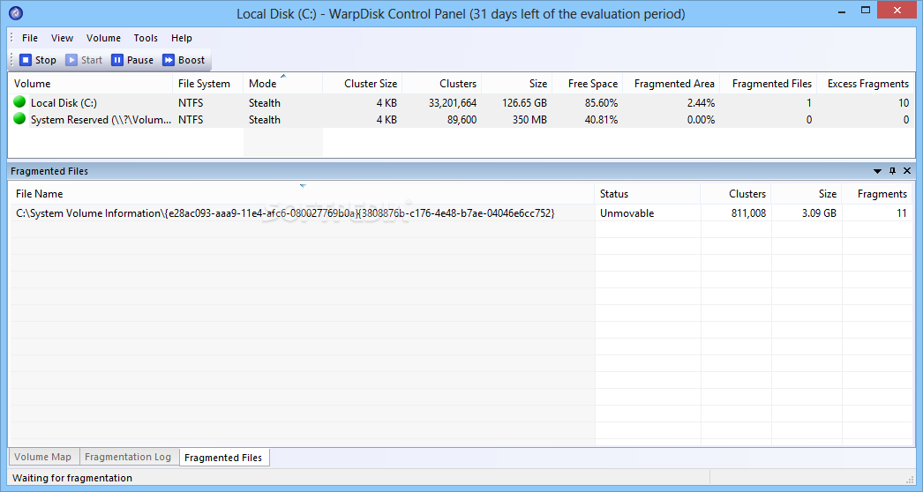Click the status bar resize grip
Viewport: 923px width, 492px height.
910,479
